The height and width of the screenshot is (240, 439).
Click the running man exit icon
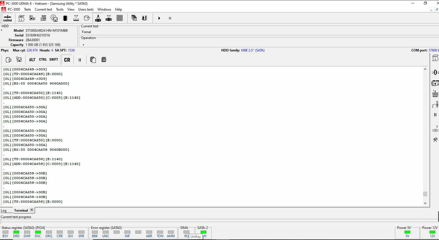point(144,18)
